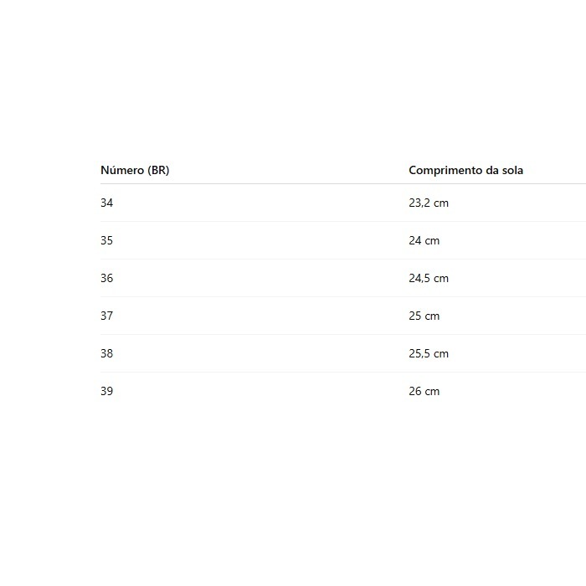586x586 pixels.
Task: Click the divider line under the header row
Action: (335, 183)
